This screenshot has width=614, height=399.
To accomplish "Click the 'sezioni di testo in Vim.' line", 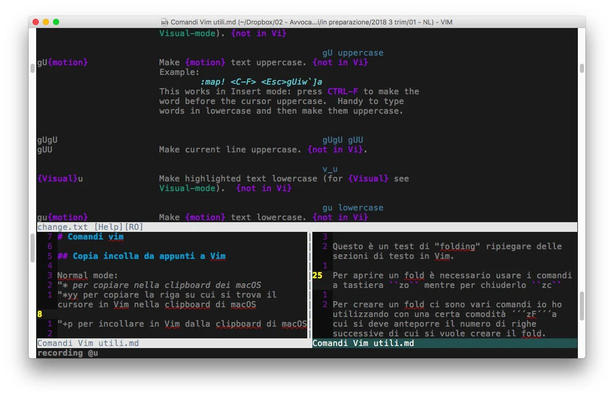I will click(x=394, y=256).
